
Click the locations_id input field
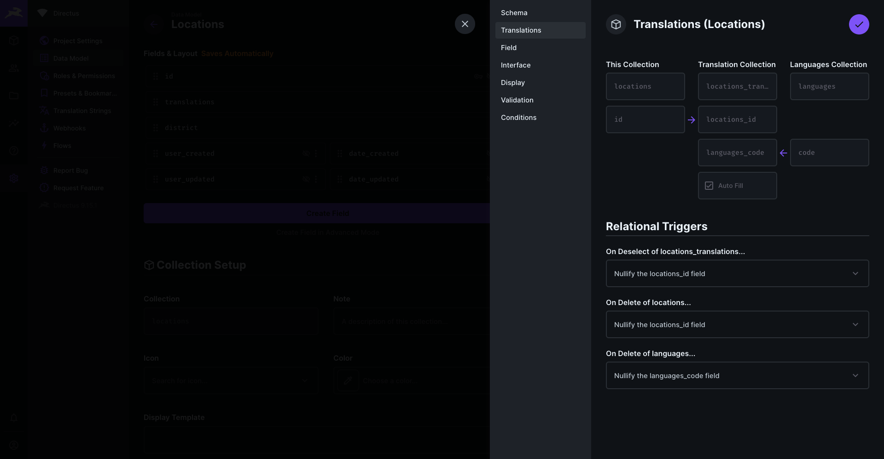738,119
